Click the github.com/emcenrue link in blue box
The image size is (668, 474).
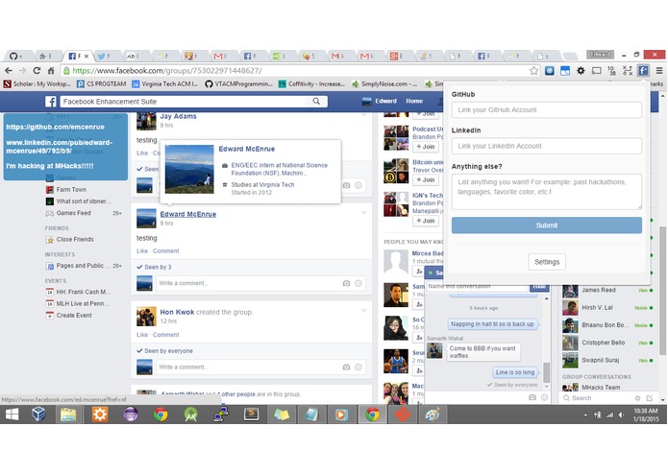pos(56,127)
